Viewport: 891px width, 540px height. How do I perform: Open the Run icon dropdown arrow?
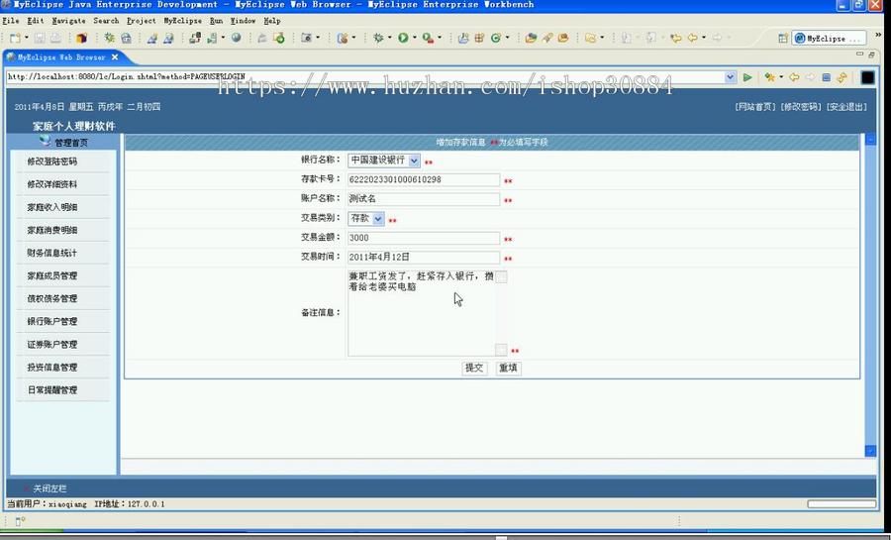414,38
